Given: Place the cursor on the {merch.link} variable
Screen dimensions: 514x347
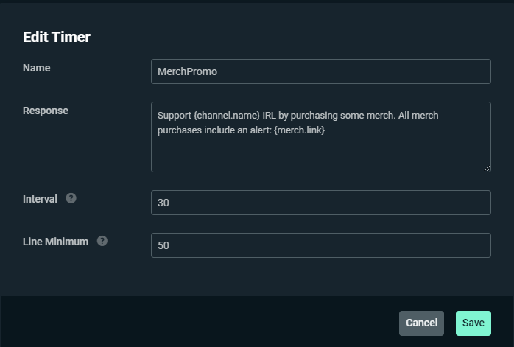Looking at the screenshot, I should (x=299, y=130).
